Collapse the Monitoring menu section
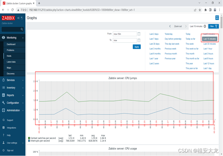The height and width of the screenshot is (156, 223). [23, 38]
